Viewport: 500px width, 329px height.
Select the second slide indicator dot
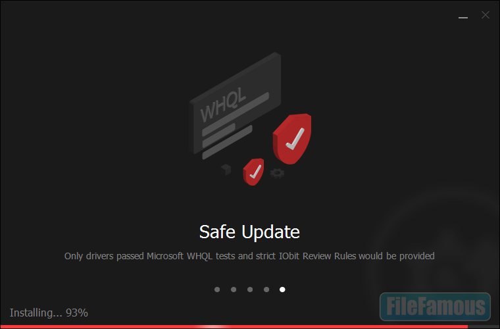pyautogui.click(x=234, y=290)
